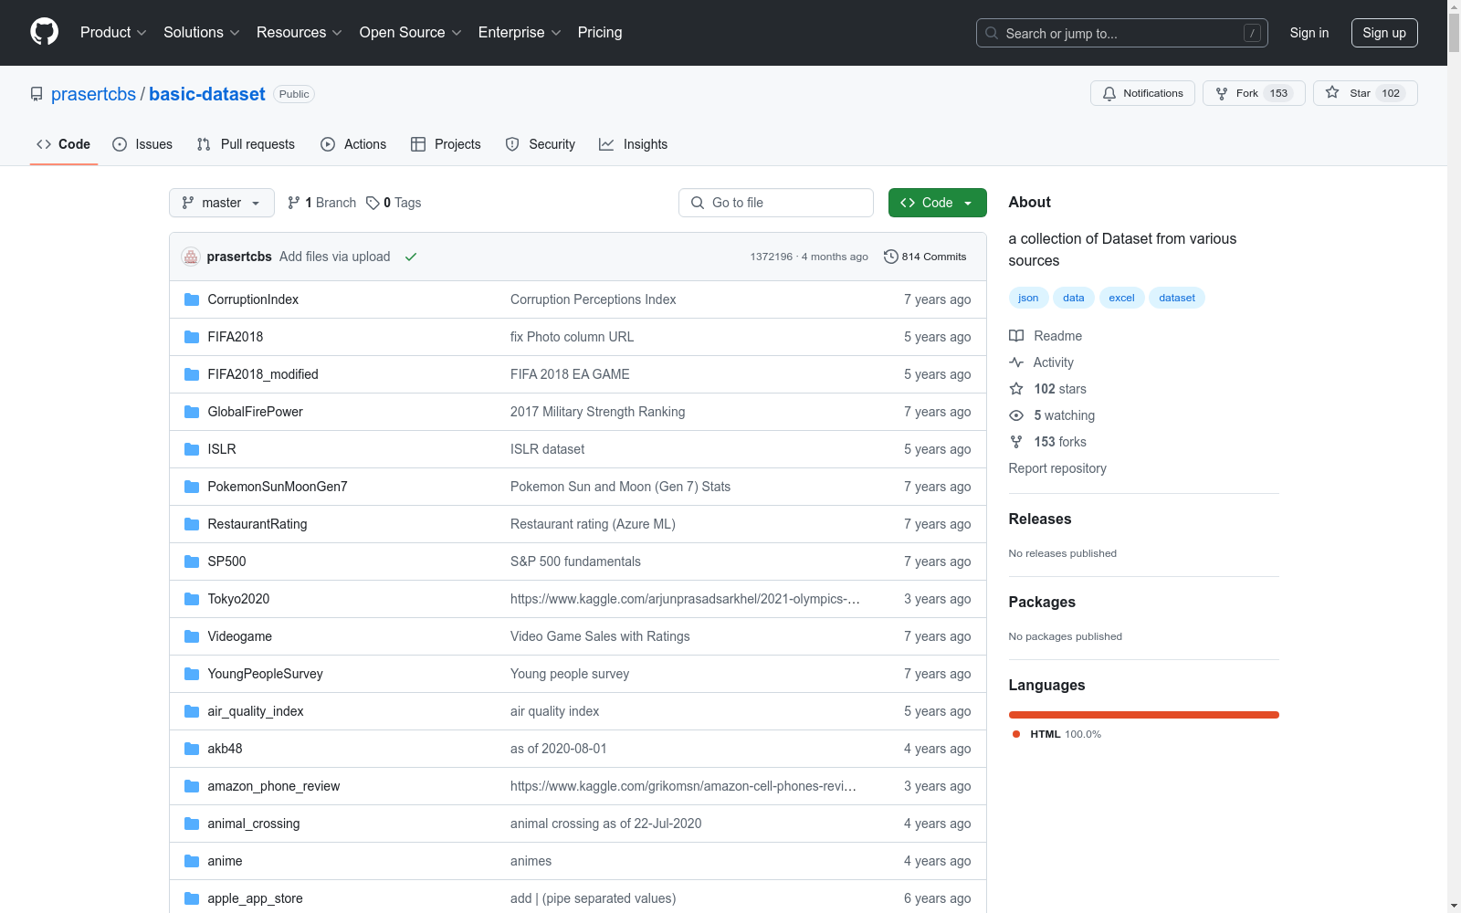Click the ISLR folder icon
This screenshot has width=1461, height=913.
[x=192, y=449]
